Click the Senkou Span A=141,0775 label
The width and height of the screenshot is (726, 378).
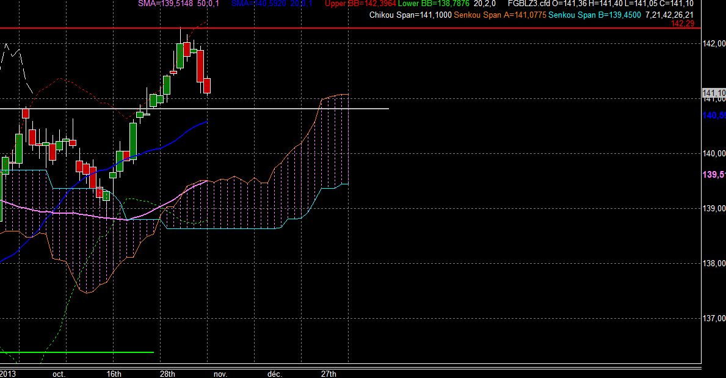click(x=500, y=15)
